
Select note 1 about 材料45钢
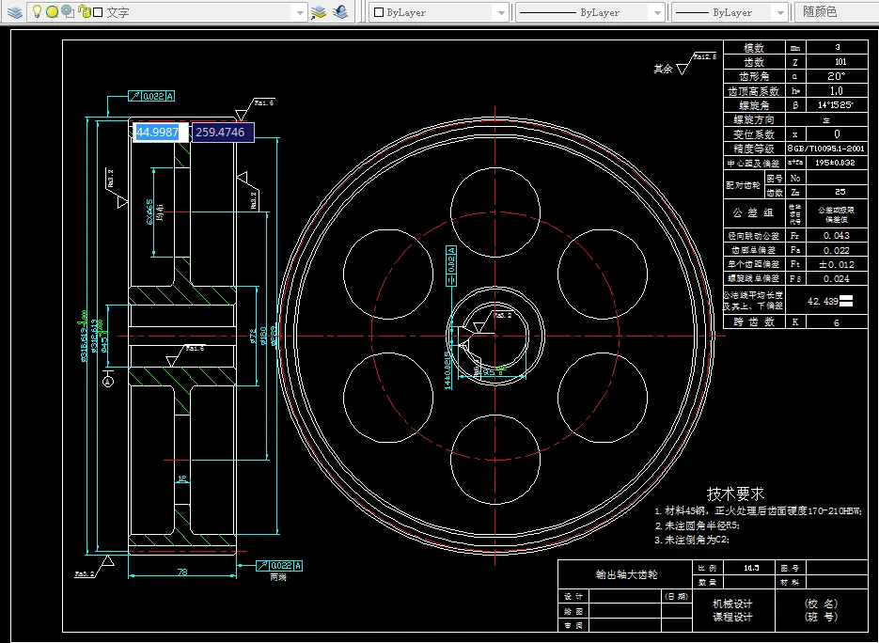[x=758, y=511]
